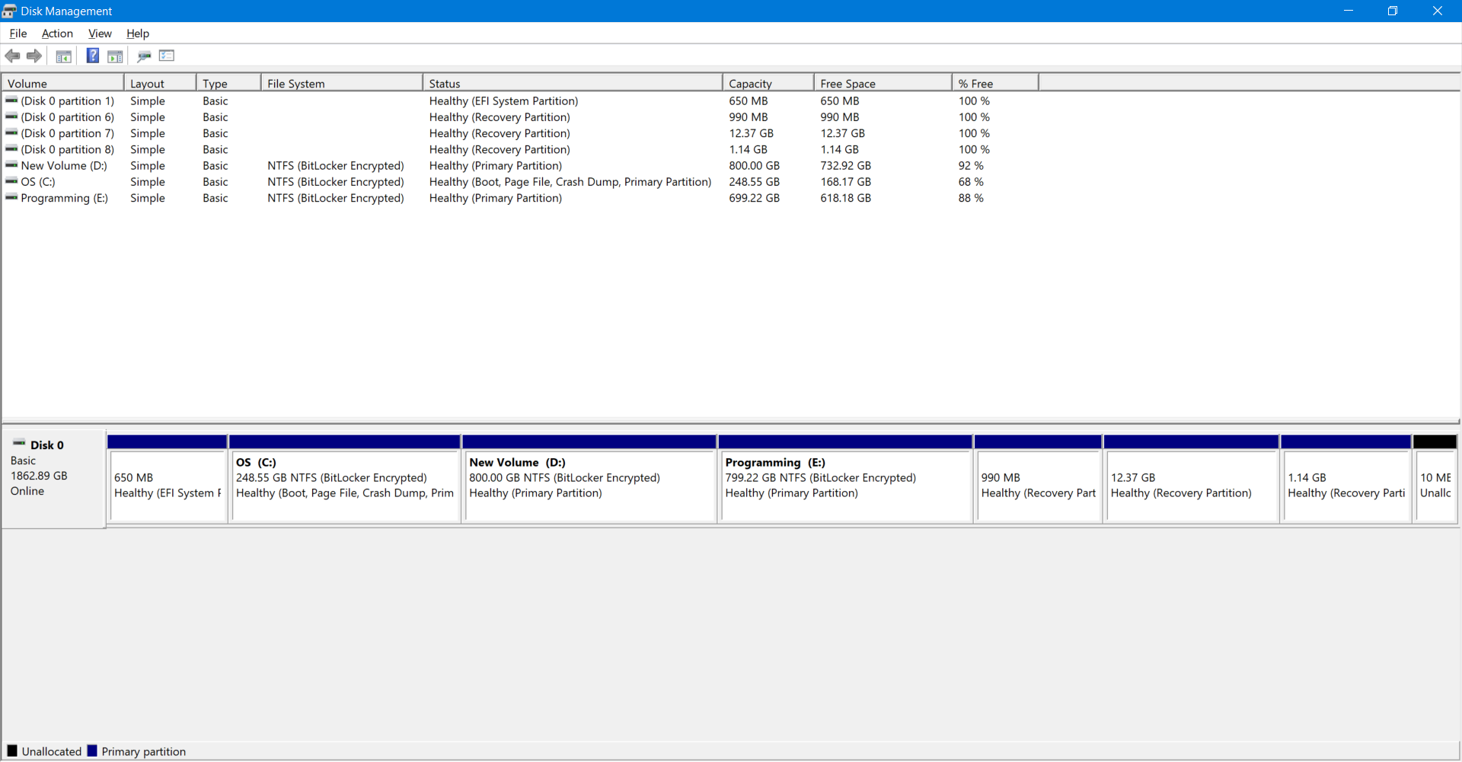This screenshot has height=762, width=1462.
Task: Select the drive icon beside Programming (E:) in list
Action: 11,197
